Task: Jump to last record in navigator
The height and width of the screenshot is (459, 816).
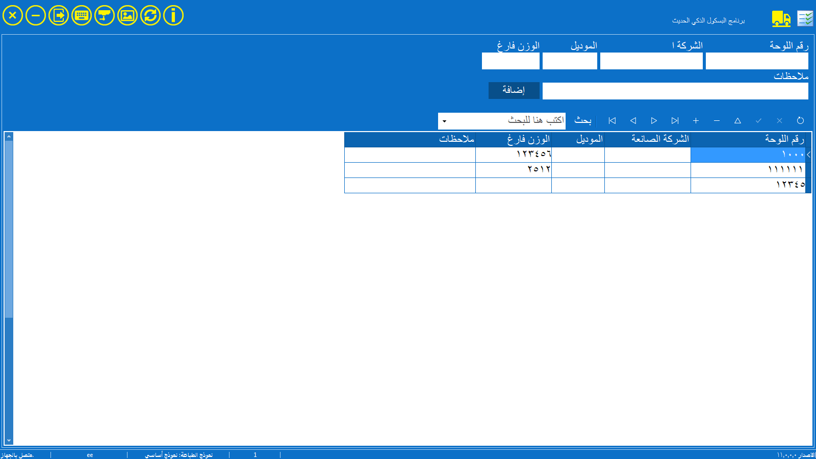Action: click(675, 121)
